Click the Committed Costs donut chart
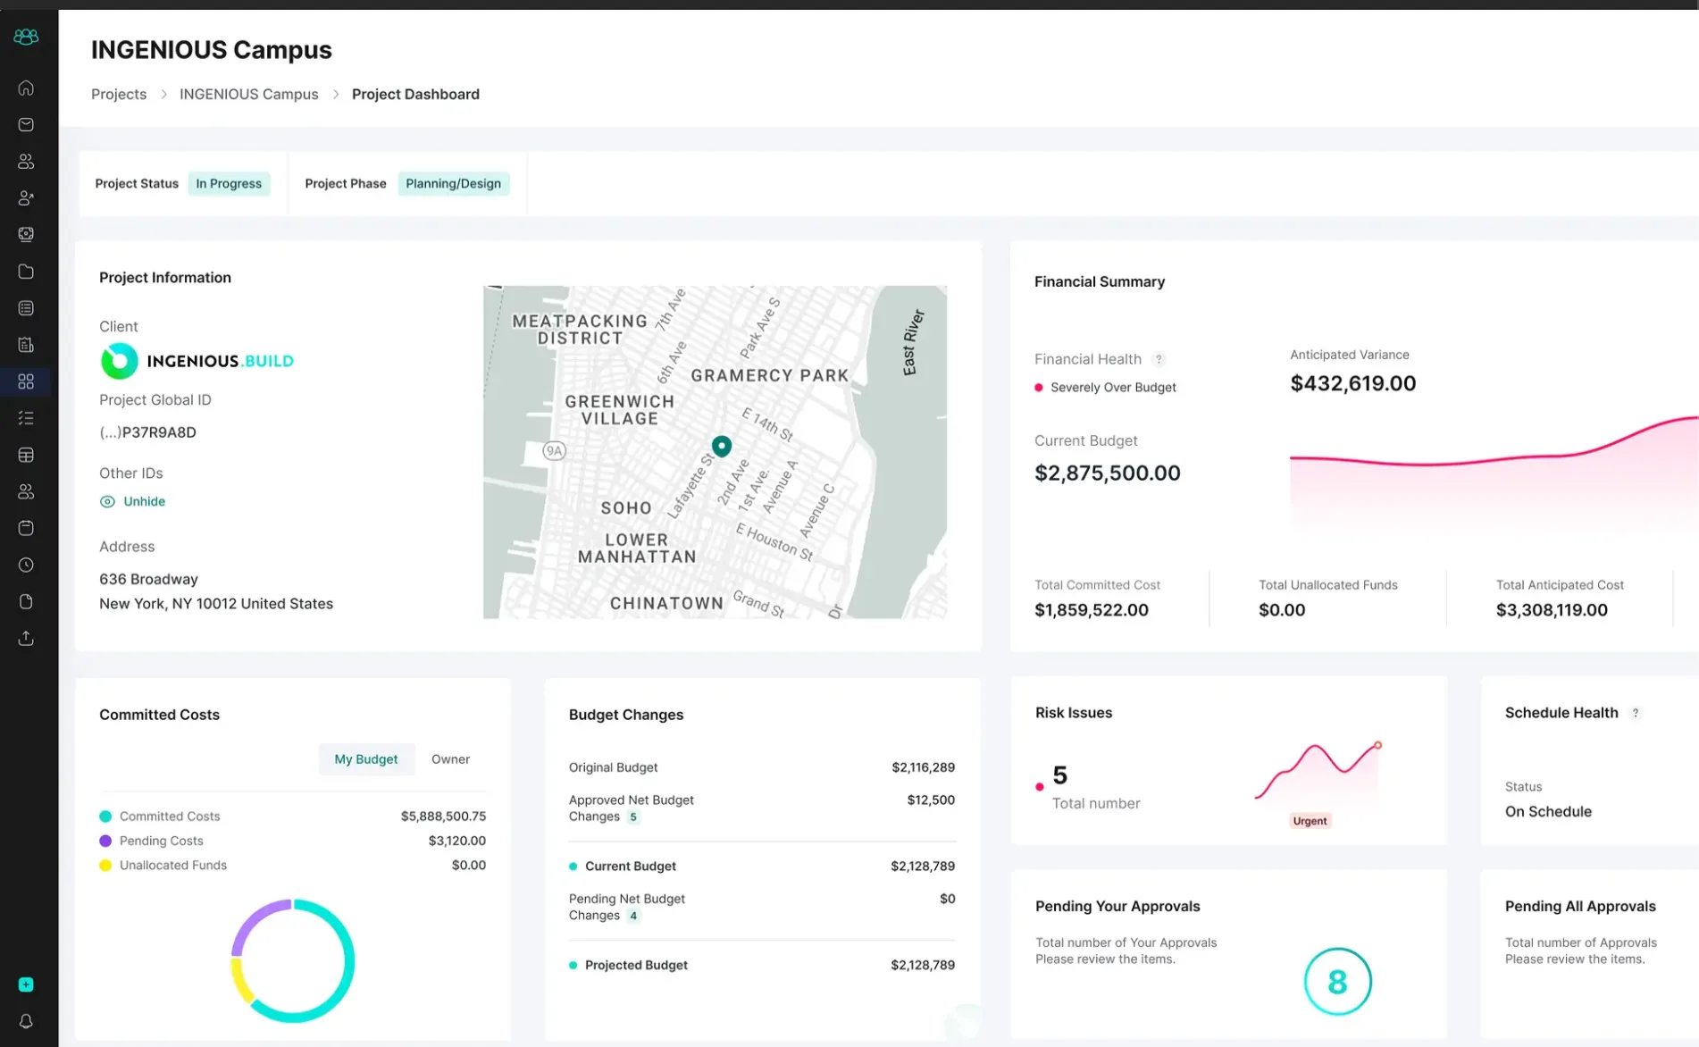The height and width of the screenshot is (1047, 1699). point(293,960)
